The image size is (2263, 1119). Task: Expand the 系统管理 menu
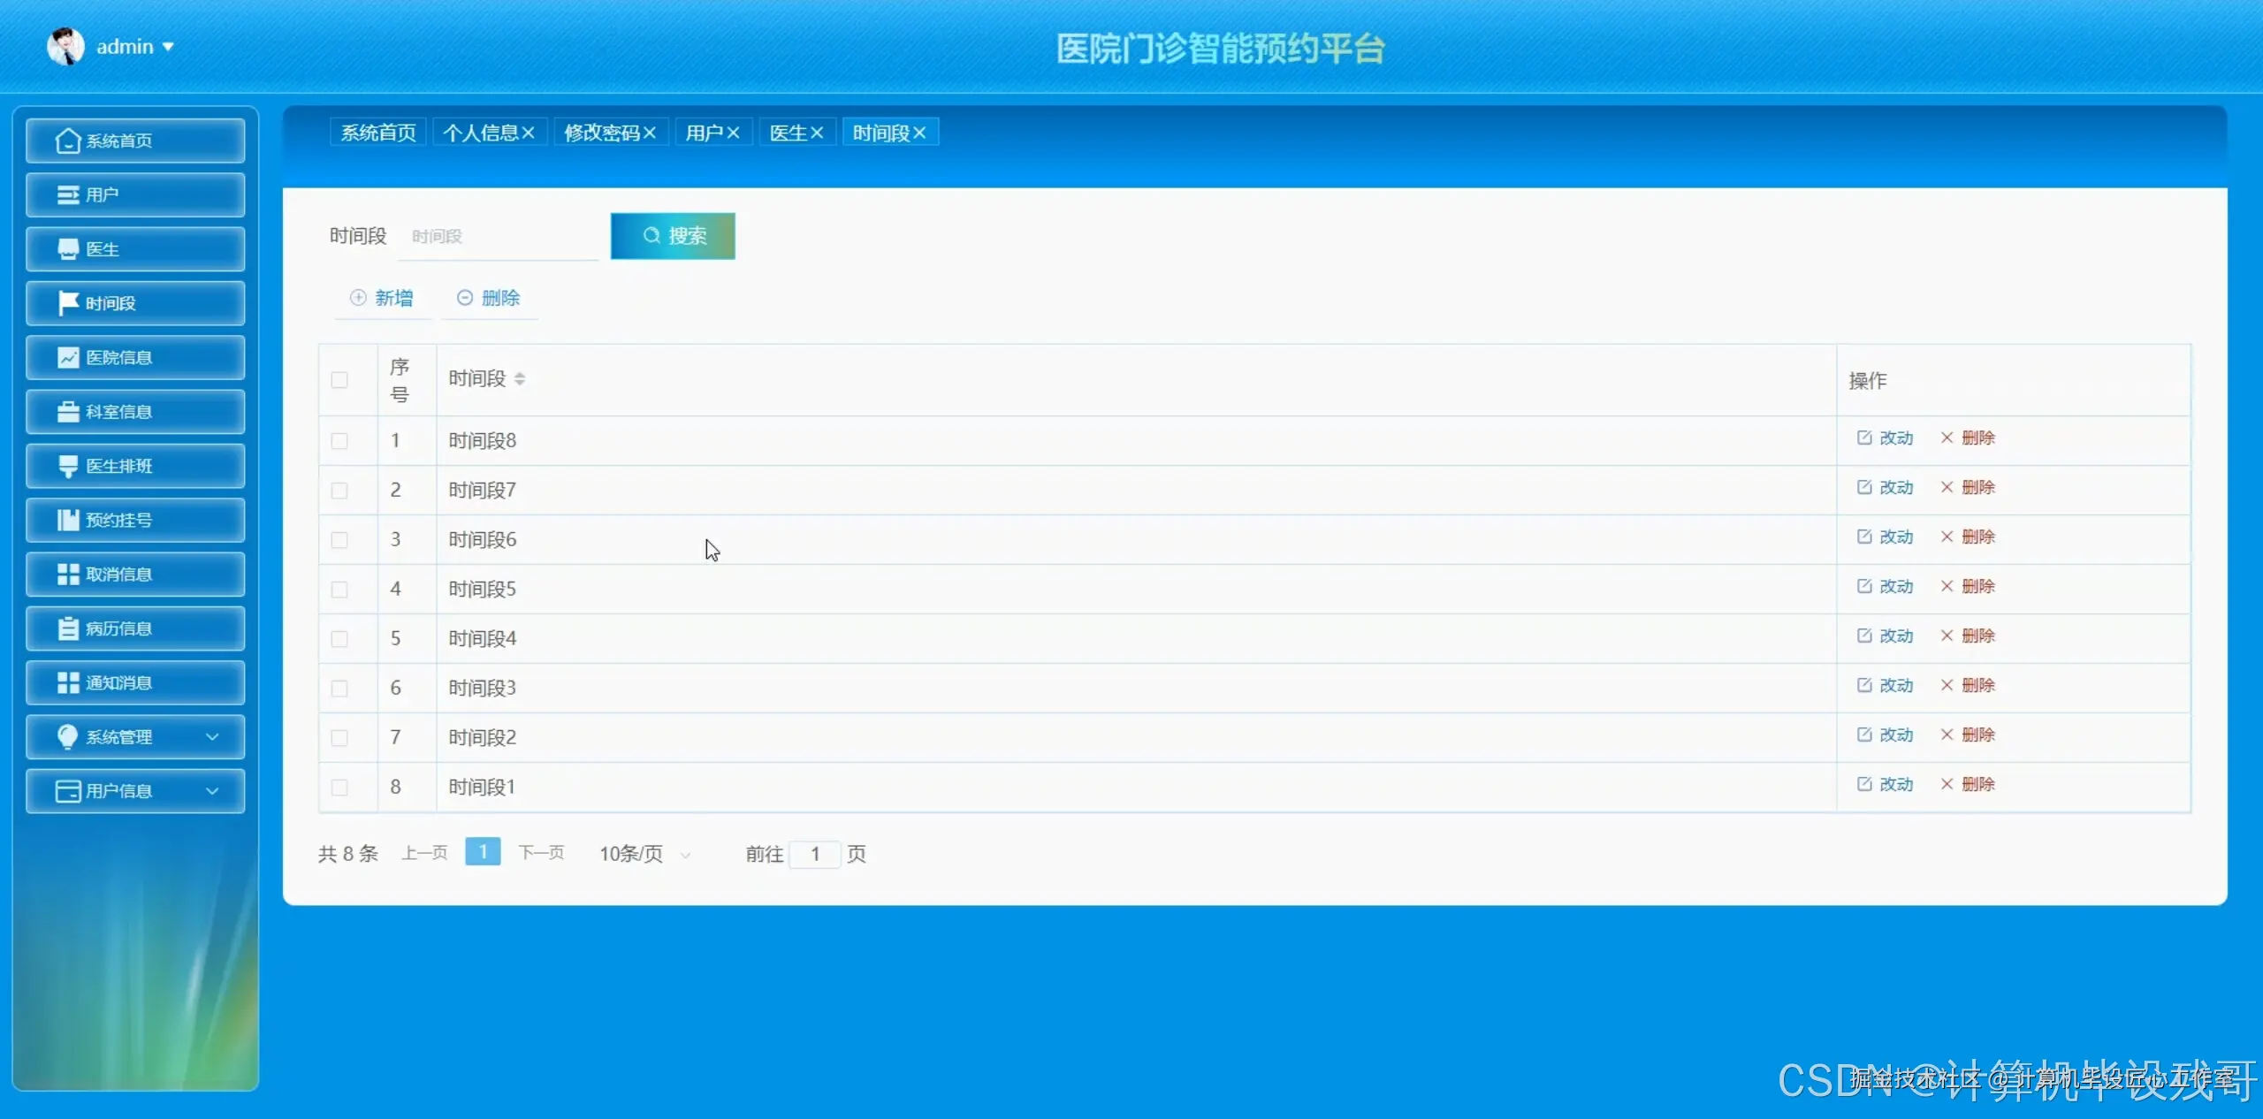point(134,736)
